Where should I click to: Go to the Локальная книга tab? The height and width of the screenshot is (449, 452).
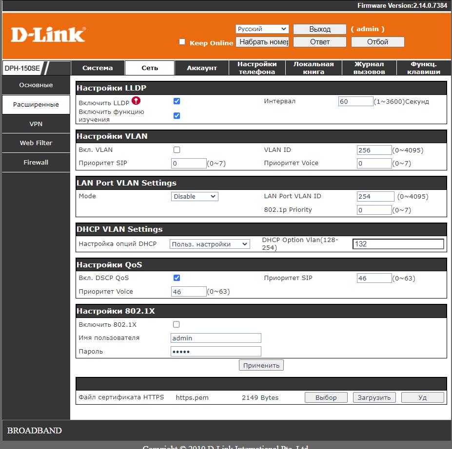click(x=314, y=68)
